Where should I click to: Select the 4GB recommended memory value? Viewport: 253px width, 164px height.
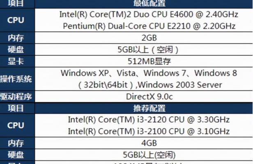click(x=149, y=143)
